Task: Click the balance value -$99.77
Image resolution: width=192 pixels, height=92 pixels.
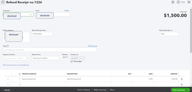Action: [66, 57]
